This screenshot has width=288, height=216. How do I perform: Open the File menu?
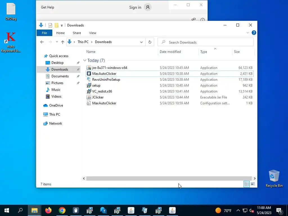(44, 33)
